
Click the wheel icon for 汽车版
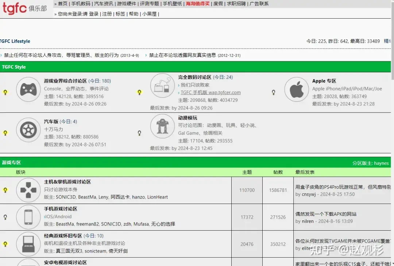[28, 130]
